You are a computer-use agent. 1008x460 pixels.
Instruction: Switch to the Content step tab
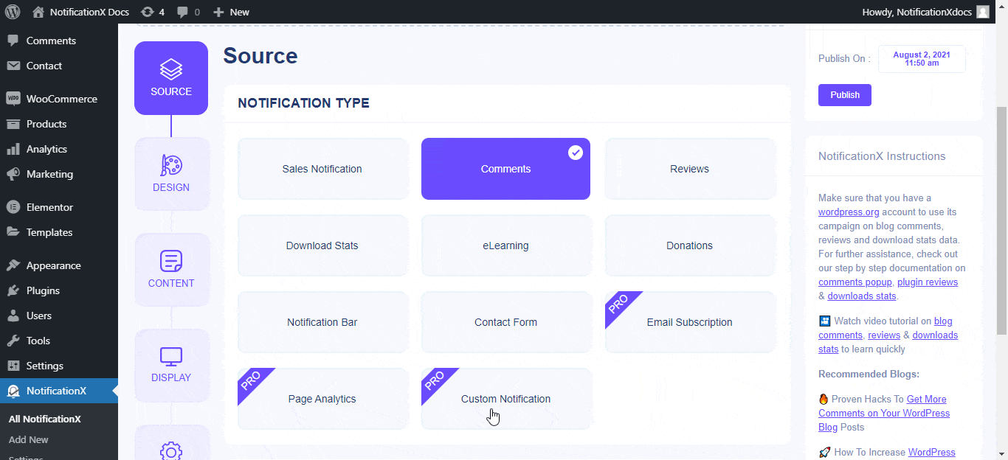[171, 270]
